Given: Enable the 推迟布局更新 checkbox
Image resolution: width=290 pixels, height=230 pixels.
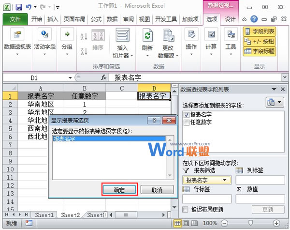Looking at the screenshot, I should coord(186,210).
